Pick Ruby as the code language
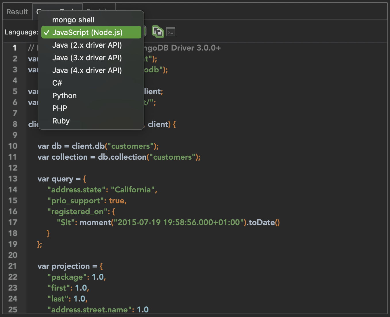 [x=61, y=121]
